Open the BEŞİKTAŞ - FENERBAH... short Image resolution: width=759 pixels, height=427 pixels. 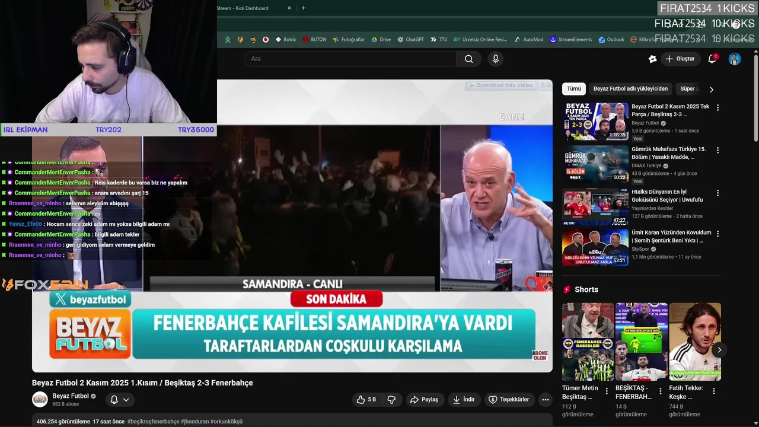pyautogui.click(x=642, y=342)
